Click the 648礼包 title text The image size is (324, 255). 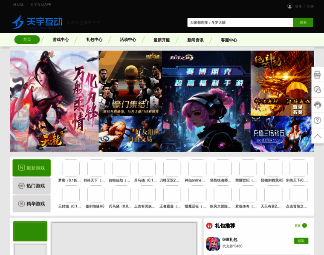[x=230, y=240]
